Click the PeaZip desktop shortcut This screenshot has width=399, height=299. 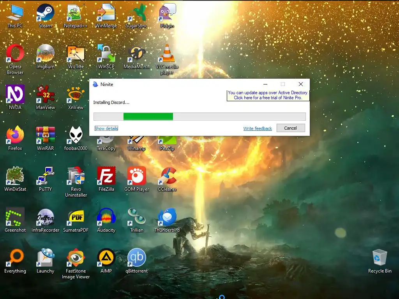pos(167,144)
